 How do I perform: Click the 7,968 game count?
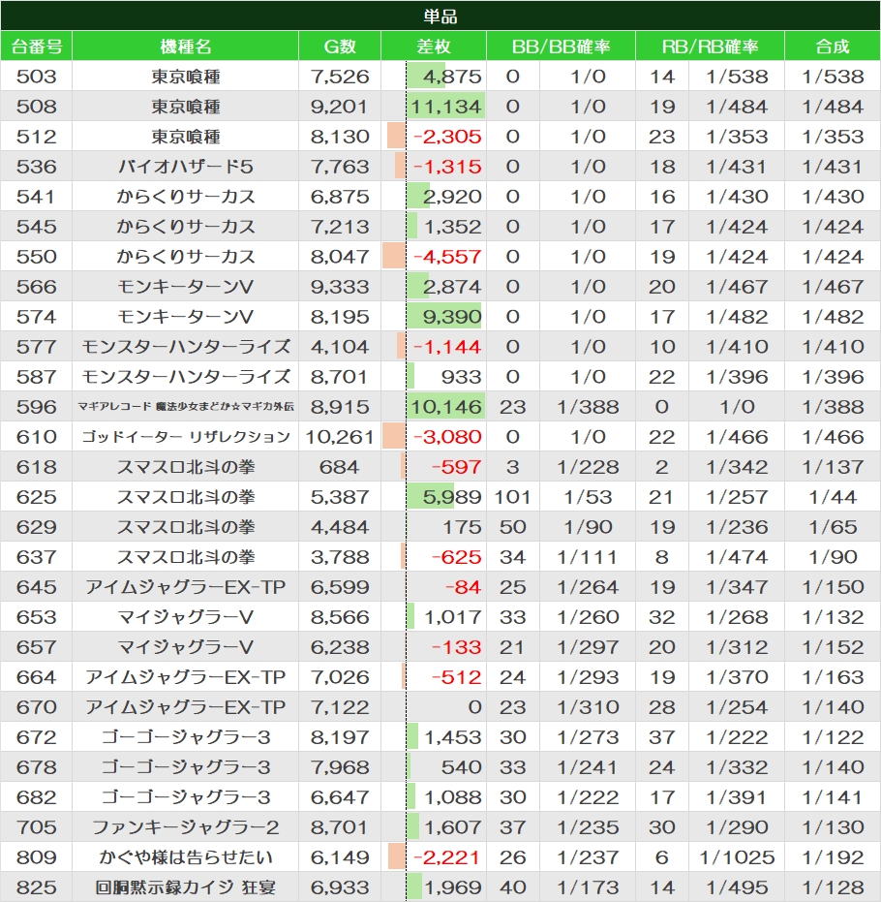[340, 766]
